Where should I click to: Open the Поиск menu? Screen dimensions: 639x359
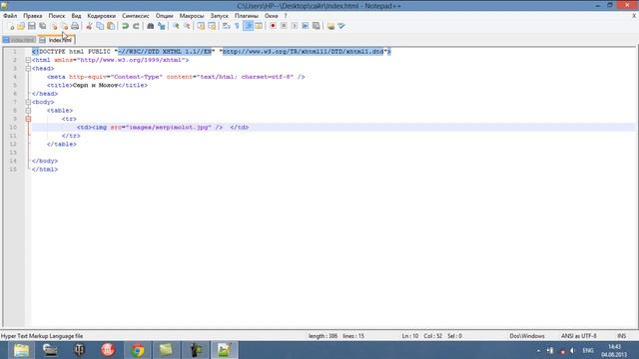[x=57, y=16]
